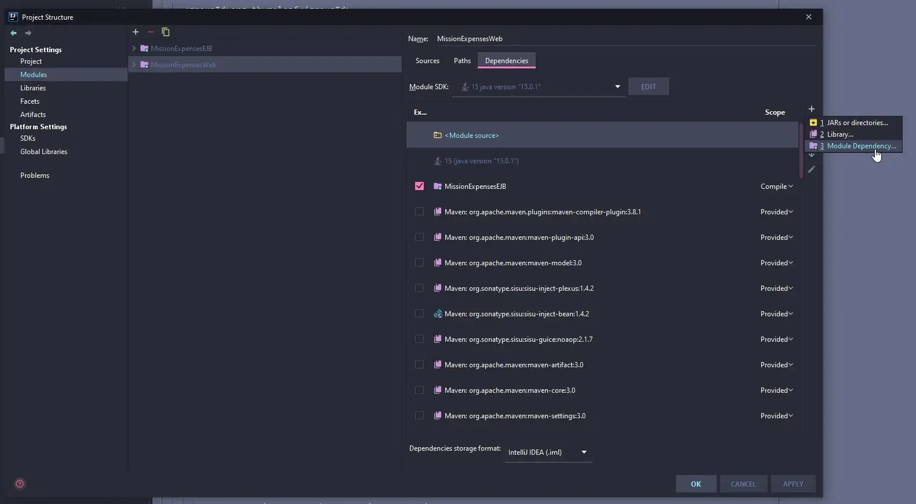
Task: Click the copy module icon
Action: click(166, 32)
